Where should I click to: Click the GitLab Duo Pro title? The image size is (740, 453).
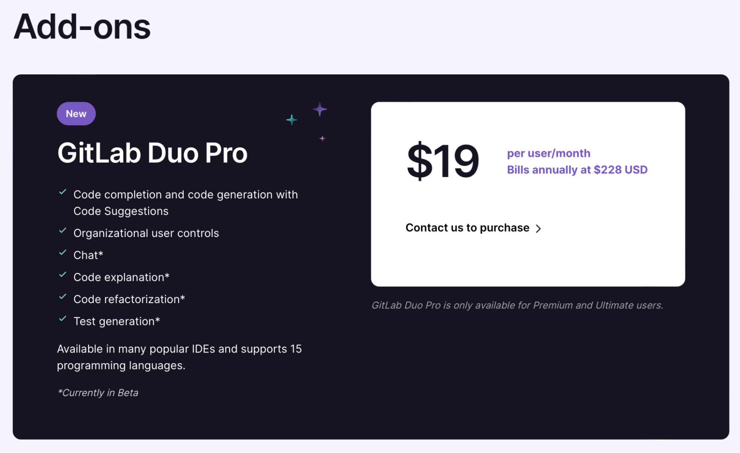[x=153, y=153]
